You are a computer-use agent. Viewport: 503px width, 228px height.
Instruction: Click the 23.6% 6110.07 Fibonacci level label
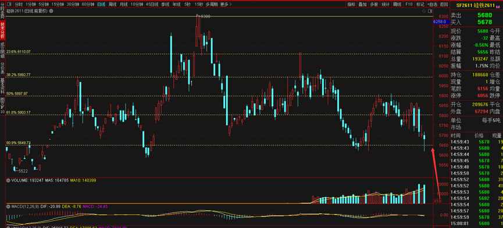19,51
